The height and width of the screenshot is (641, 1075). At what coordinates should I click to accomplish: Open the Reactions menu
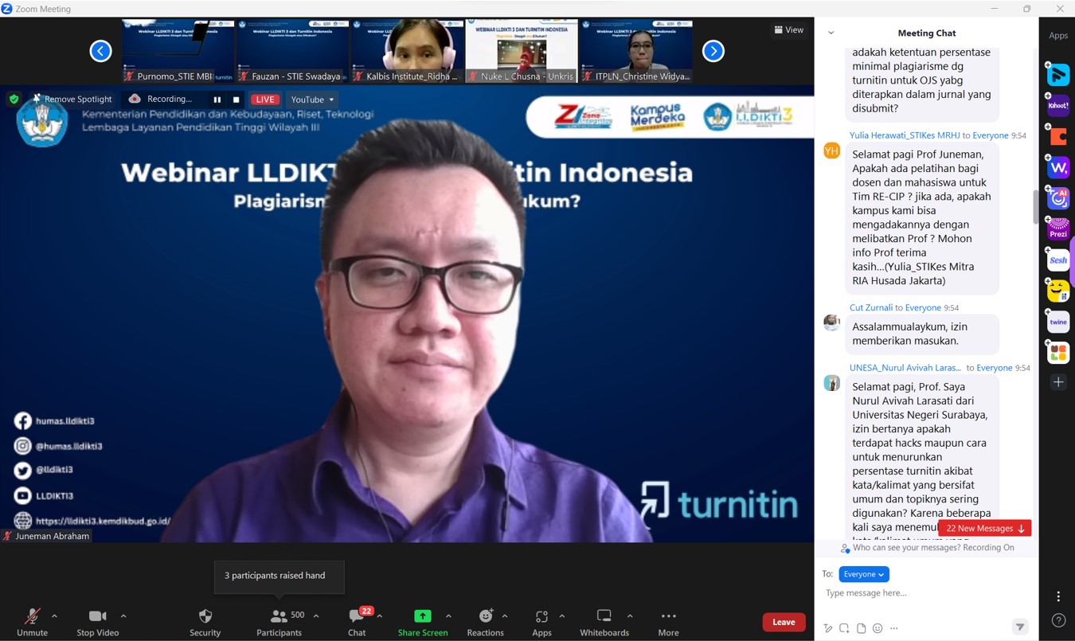[x=485, y=622]
